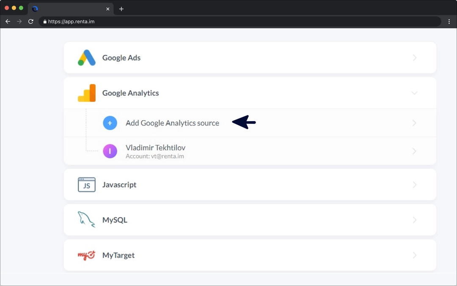Open the browser three-dot menu
The image size is (457, 286).
(x=449, y=21)
